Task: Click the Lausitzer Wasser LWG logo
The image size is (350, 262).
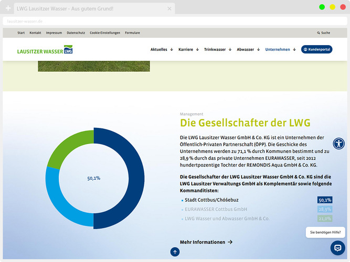Action: [45, 50]
